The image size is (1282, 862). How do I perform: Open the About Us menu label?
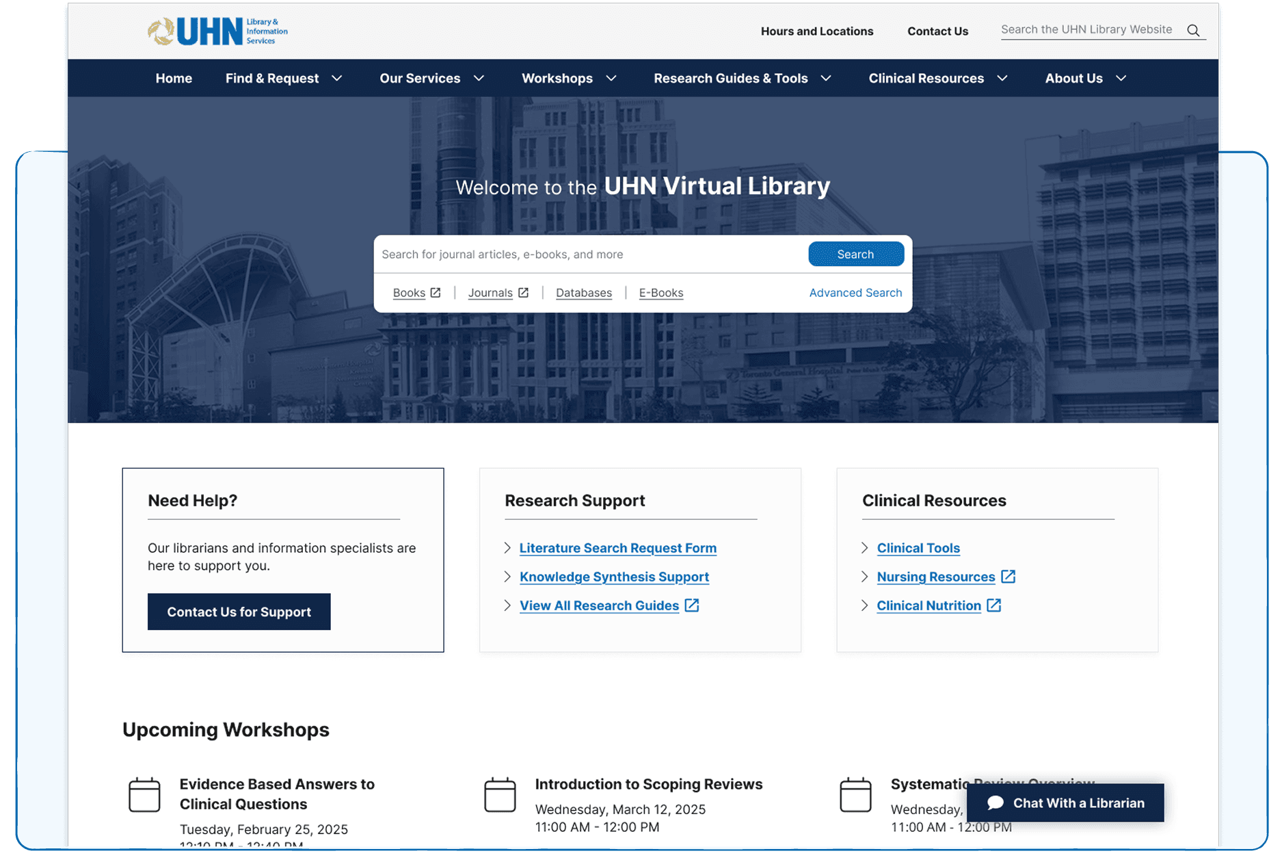tap(1073, 78)
